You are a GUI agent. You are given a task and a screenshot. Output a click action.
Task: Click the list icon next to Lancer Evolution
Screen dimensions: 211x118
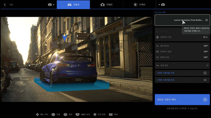point(207,20)
